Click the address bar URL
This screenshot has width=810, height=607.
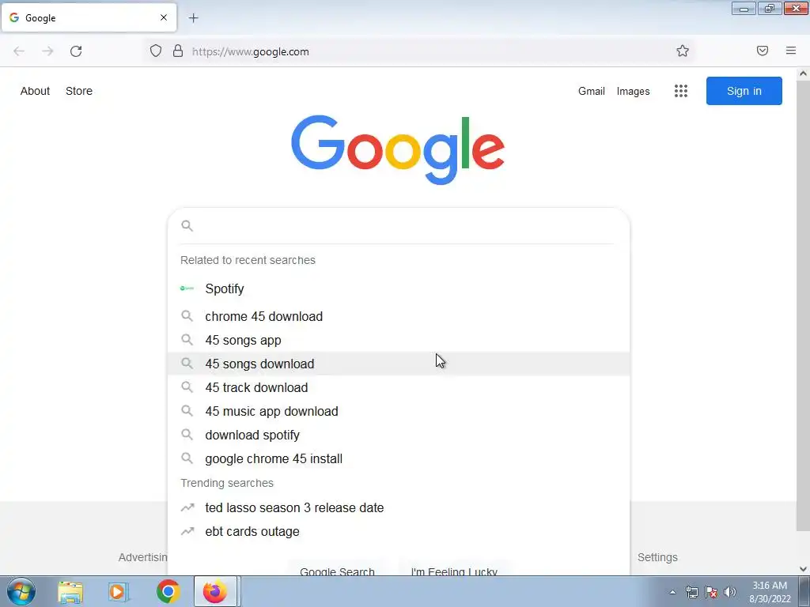point(251,51)
